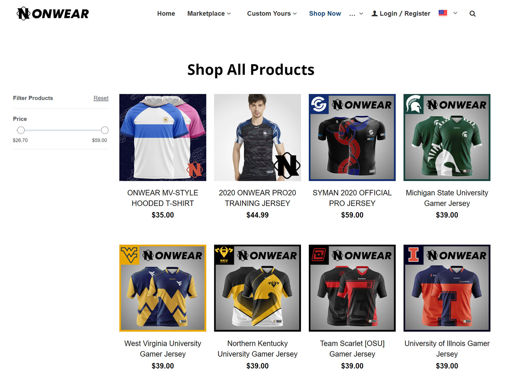
Task: Click the minimum price slider handle
Action: pyautogui.click(x=21, y=130)
